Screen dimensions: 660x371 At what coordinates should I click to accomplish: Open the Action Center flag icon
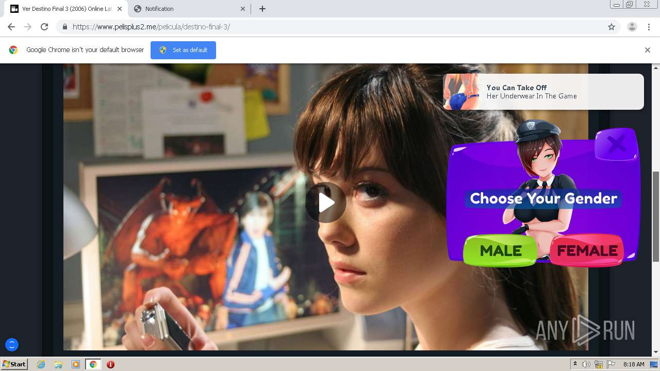pyautogui.click(x=611, y=364)
